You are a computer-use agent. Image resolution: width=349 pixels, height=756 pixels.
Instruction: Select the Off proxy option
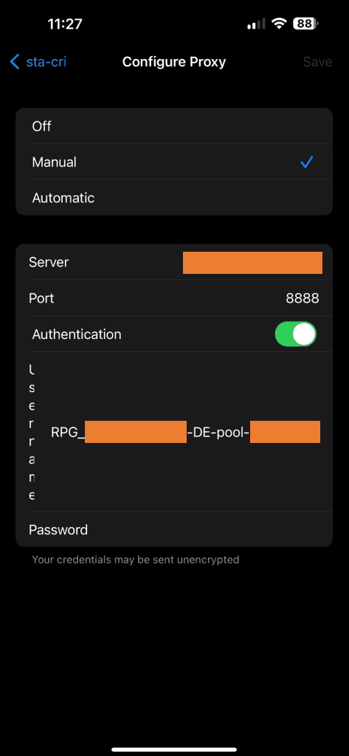point(174,126)
